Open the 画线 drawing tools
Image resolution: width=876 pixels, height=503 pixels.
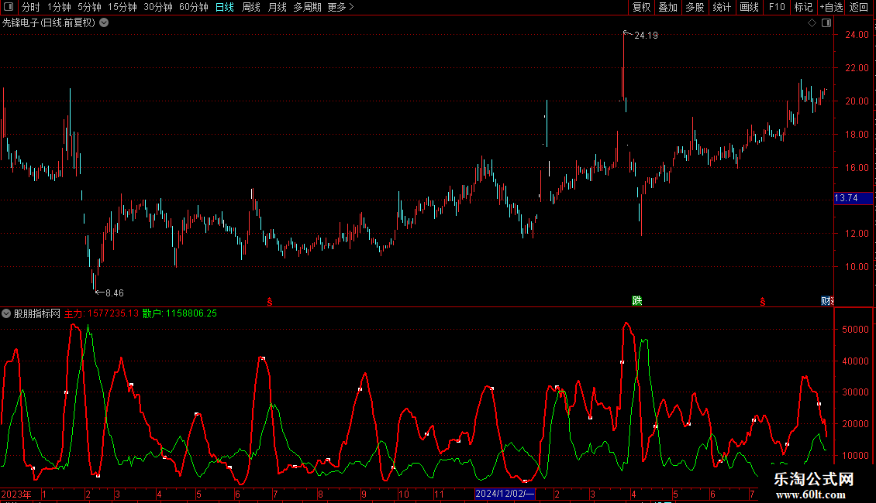pos(749,7)
